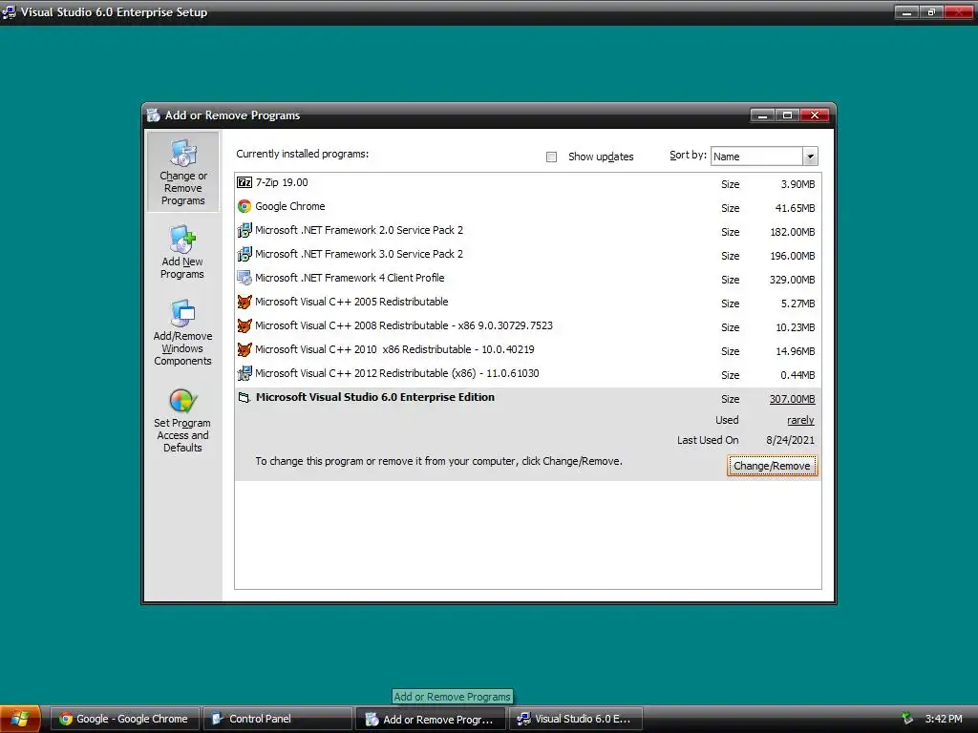This screenshot has width=978, height=733.
Task: Maximize the Add or Remove Programs window
Action: [787, 115]
